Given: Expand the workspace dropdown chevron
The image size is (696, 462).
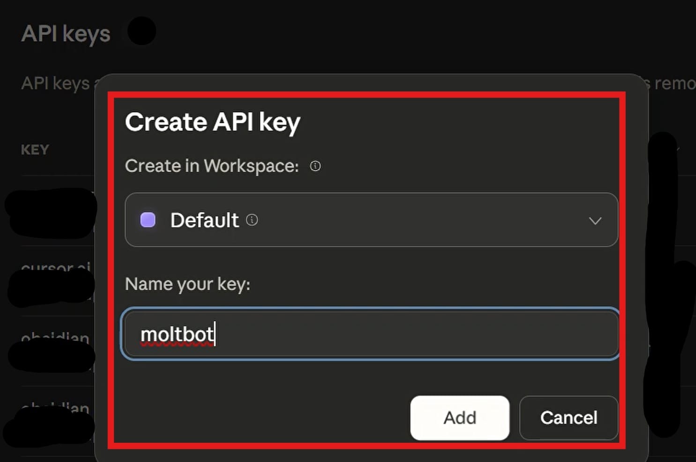Looking at the screenshot, I should tap(595, 221).
